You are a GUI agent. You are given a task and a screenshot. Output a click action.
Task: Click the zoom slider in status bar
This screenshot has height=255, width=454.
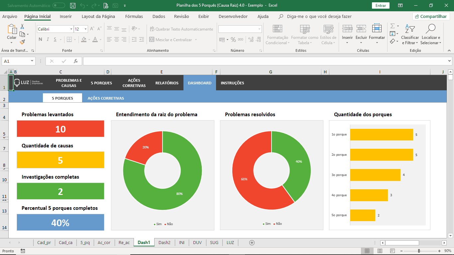click(419, 251)
